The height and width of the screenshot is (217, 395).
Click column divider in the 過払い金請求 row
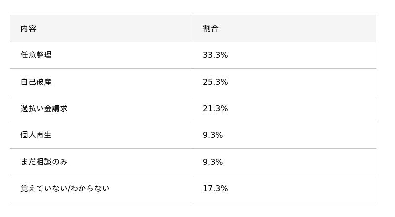coord(193,109)
